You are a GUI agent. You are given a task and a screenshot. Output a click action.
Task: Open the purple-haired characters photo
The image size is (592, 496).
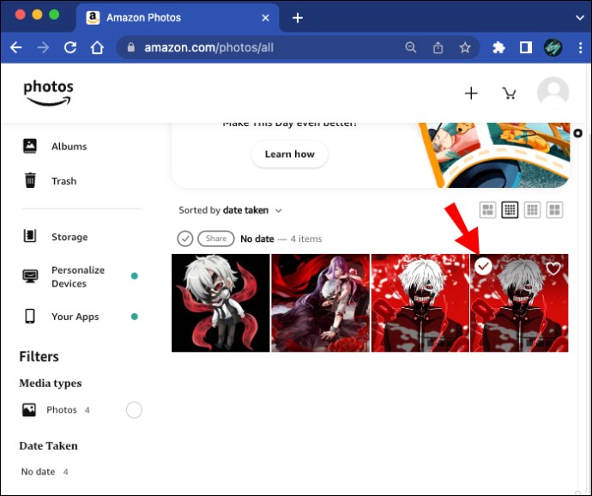point(320,303)
